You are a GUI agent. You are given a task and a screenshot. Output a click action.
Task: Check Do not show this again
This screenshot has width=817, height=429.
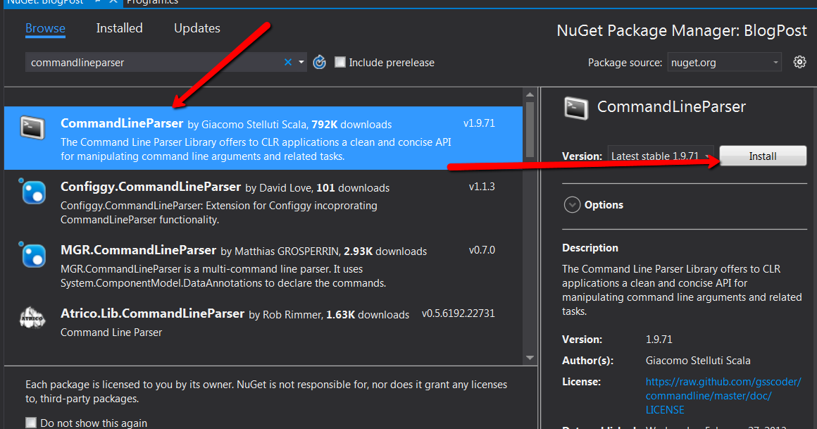coord(31,423)
